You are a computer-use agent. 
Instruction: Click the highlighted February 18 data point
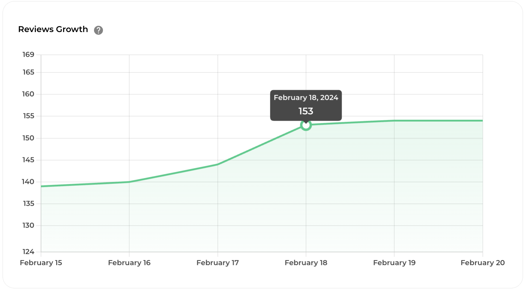(x=306, y=125)
